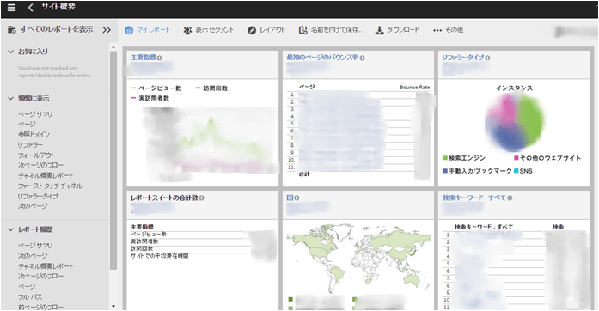Open the 国 panel title link
This screenshot has height=311, width=599.
290,198
